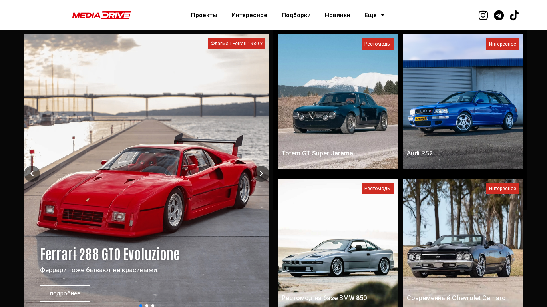Click the black Chevrolet Camaro photo
Screen dimensions: 547x307
pos(463,243)
